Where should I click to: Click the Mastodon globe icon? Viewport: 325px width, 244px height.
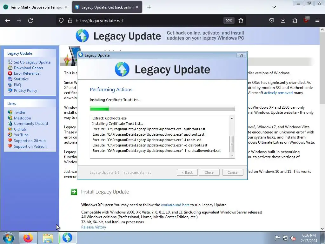10,118
